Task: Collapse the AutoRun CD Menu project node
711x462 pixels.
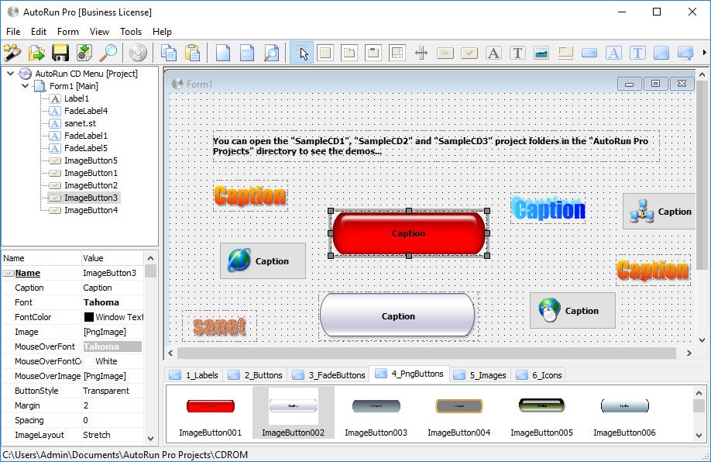Action: 10,73
